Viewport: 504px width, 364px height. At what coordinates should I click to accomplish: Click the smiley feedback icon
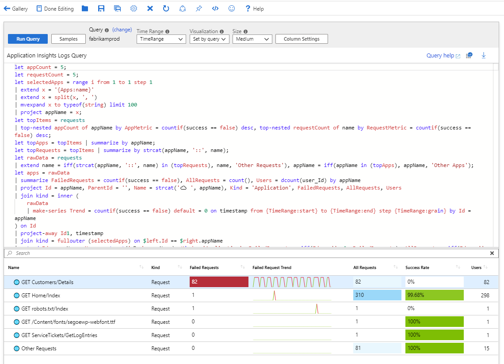tap(231, 8)
